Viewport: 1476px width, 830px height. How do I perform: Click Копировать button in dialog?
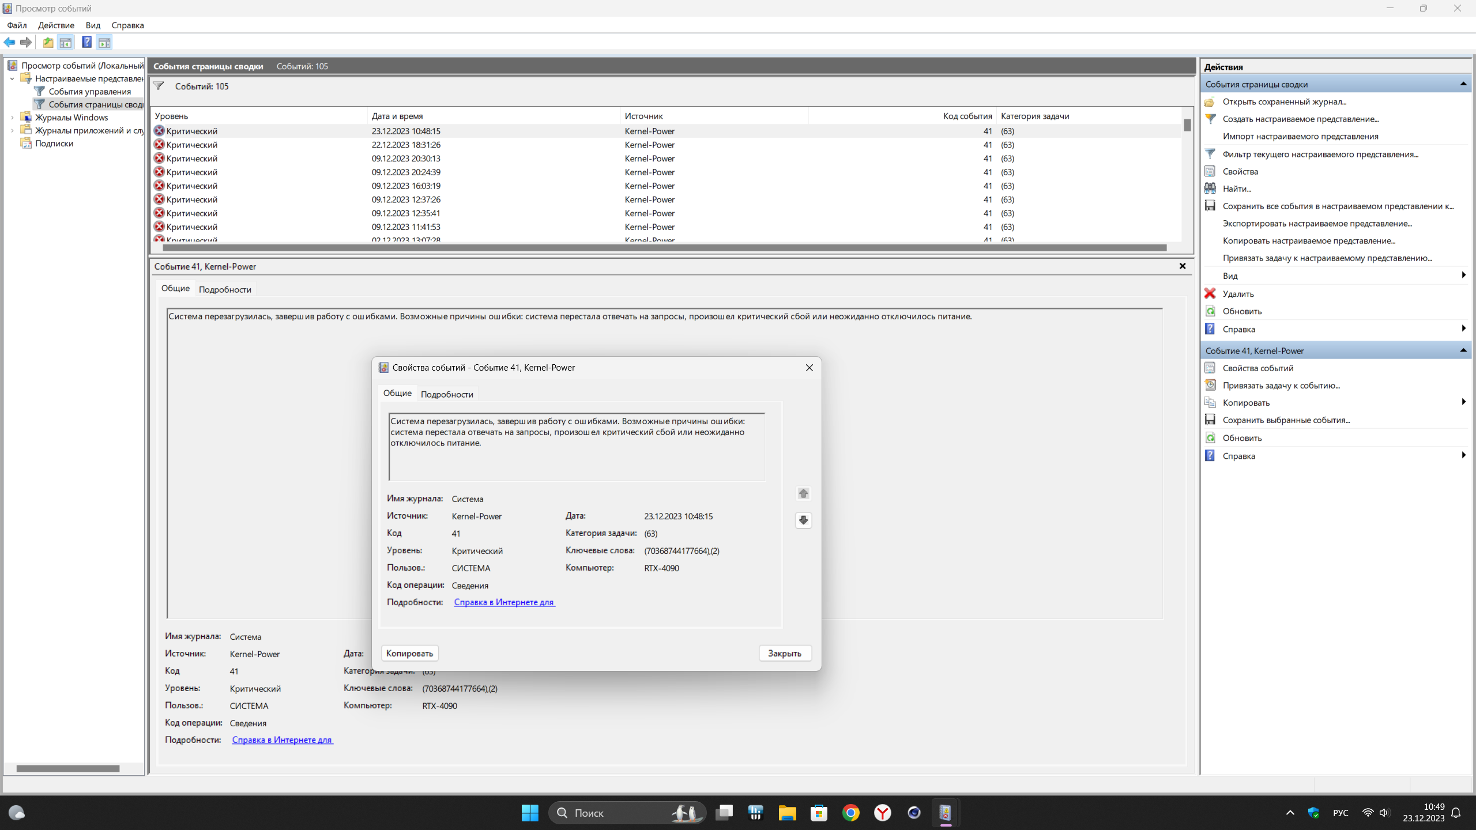coord(409,653)
